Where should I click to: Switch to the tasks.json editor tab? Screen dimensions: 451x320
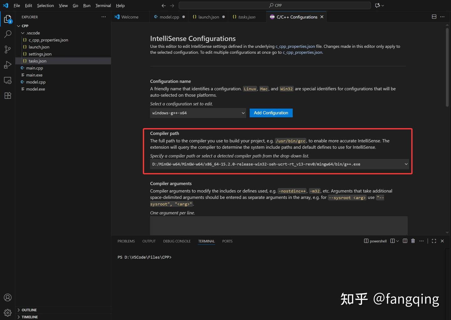point(247,17)
